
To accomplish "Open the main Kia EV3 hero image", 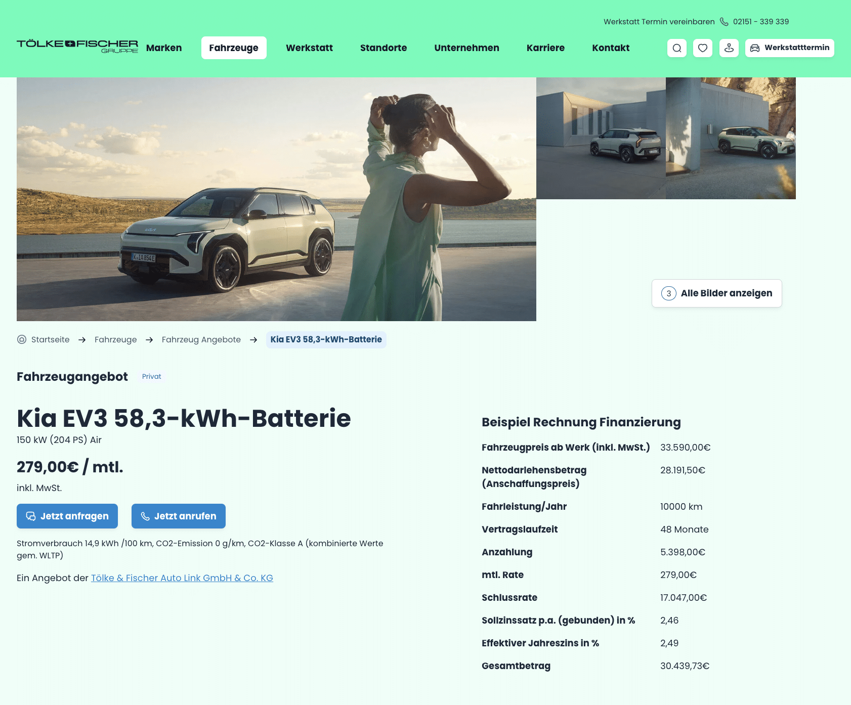I will click(x=276, y=199).
